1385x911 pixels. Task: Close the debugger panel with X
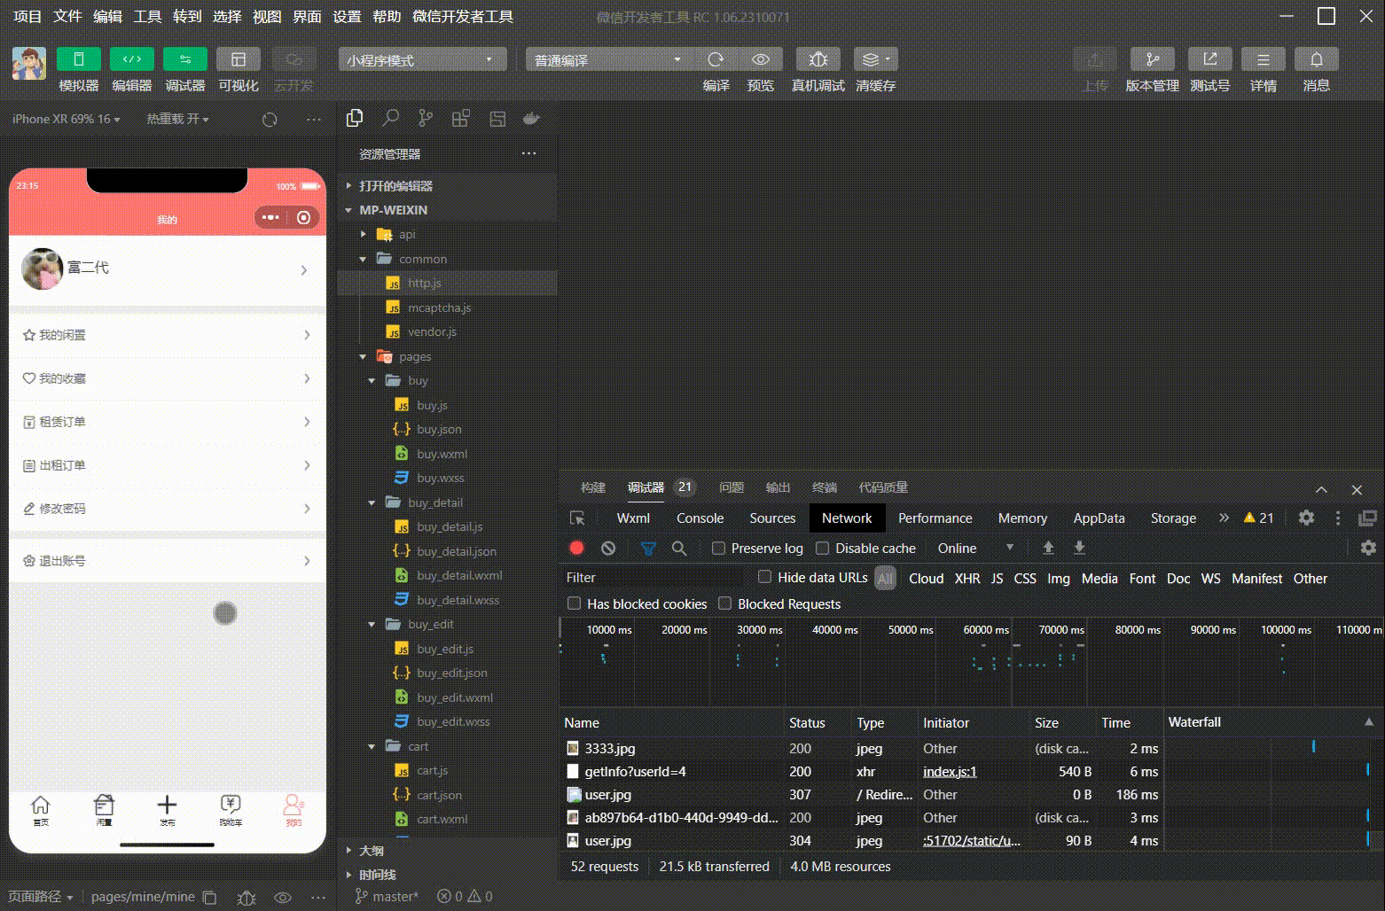(x=1357, y=489)
